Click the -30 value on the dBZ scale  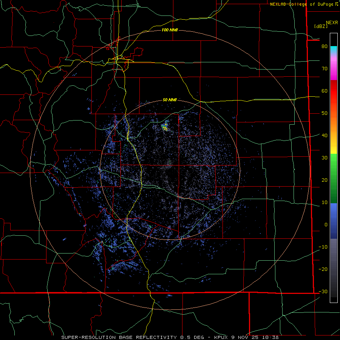(x=323, y=291)
